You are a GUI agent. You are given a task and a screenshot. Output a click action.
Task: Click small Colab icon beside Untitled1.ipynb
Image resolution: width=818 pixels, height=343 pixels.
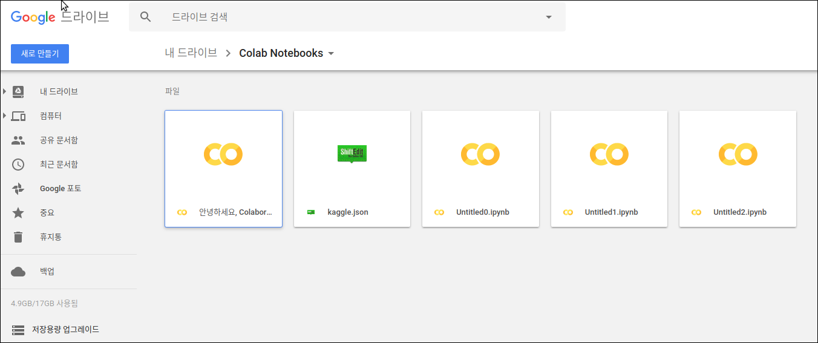(x=568, y=212)
